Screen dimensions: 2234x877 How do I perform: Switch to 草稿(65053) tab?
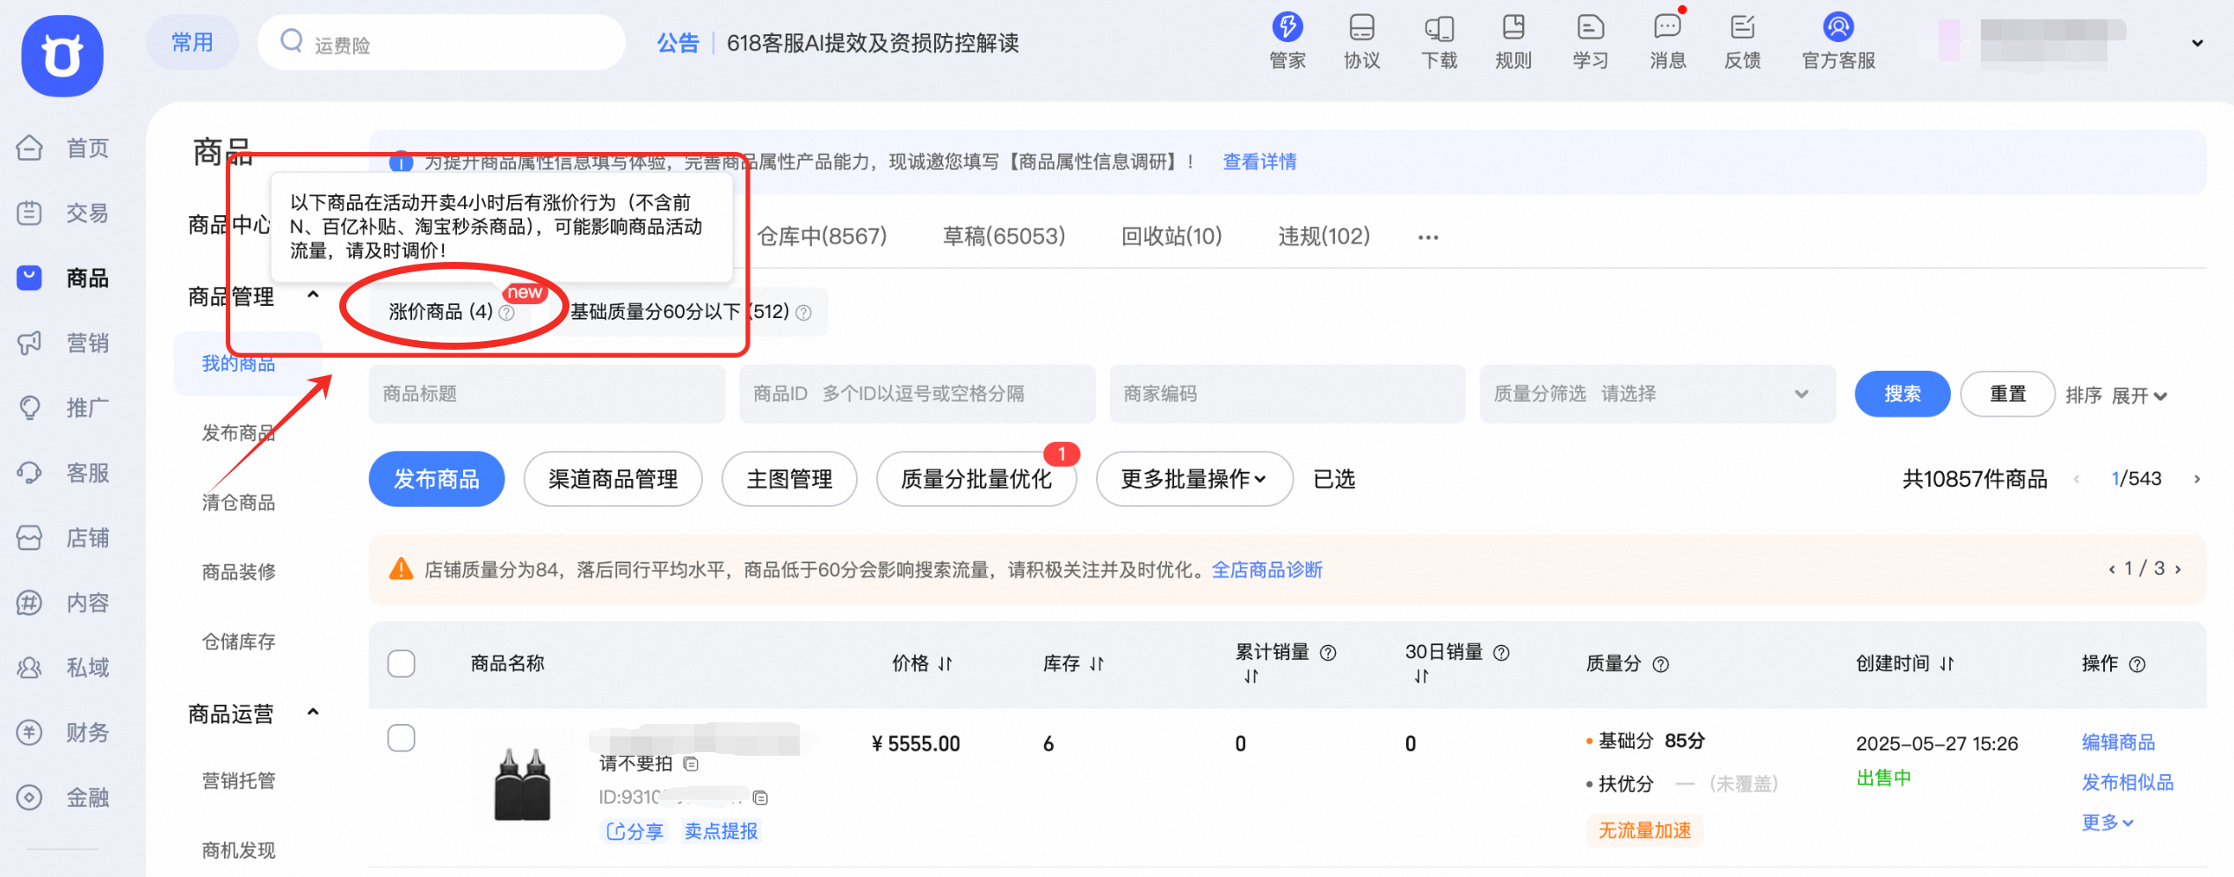[1004, 236]
